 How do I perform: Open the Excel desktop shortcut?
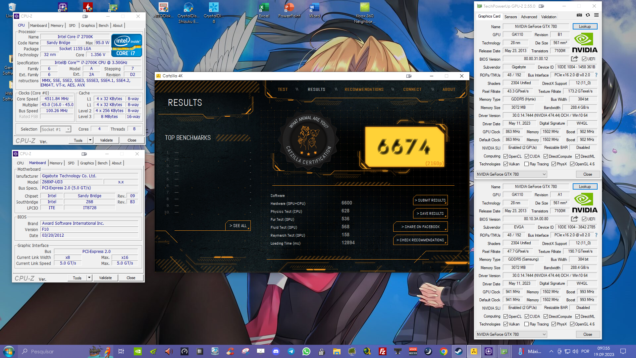coord(264,10)
